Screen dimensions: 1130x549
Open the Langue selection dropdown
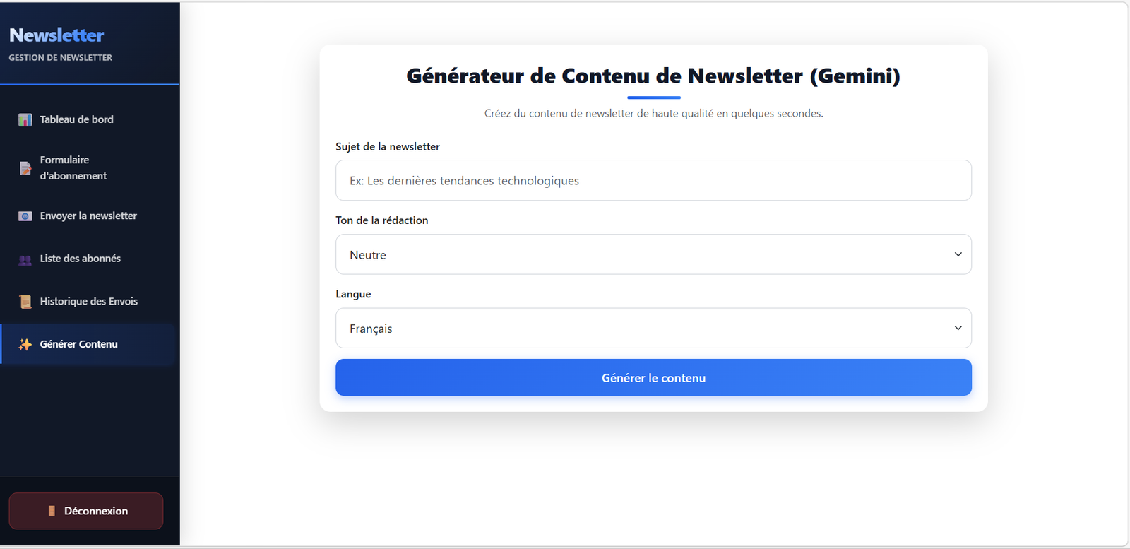653,328
